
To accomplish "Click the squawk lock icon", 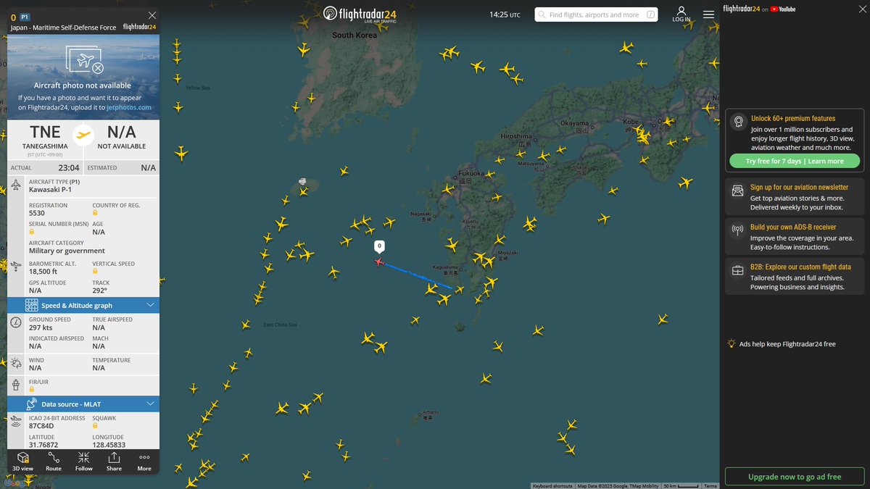I will 96,426.
